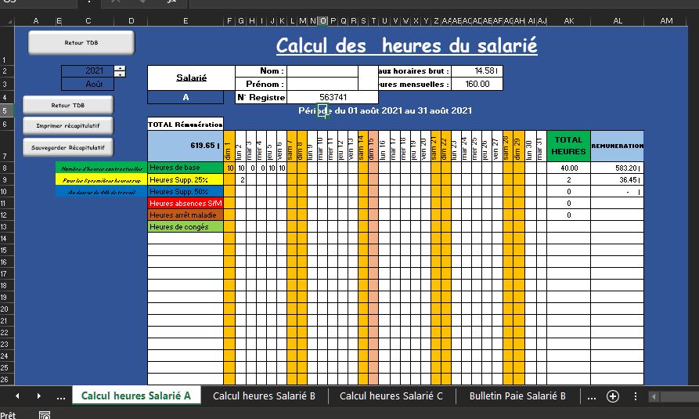Image resolution: width=699 pixels, height=419 pixels.
Task: Open the Calcul heures Salarié C tab
Action: [x=391, y=396]
